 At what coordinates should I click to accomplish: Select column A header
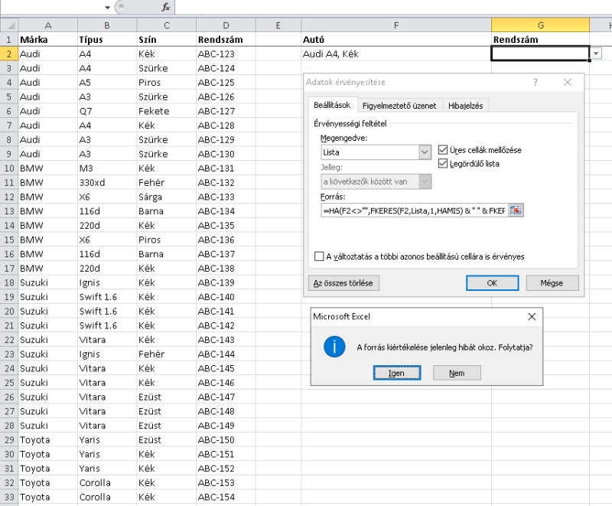tap(48, 26)
